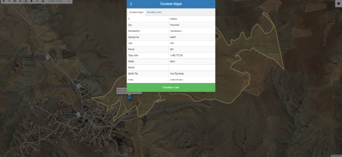342x157 pixels.
Task: Activate the measure distance tool icon
Action: tap(37, 1)
